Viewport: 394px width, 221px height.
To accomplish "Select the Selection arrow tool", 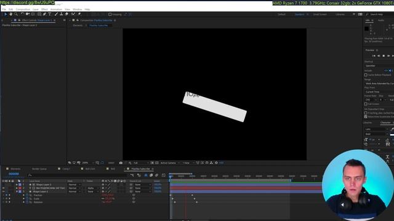I will (x=6, y=14).
